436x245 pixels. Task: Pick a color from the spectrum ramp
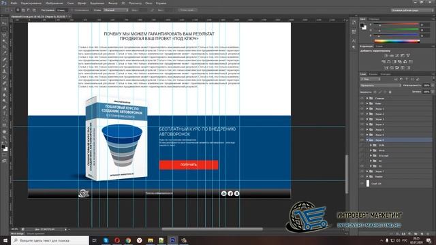point(396,41)
